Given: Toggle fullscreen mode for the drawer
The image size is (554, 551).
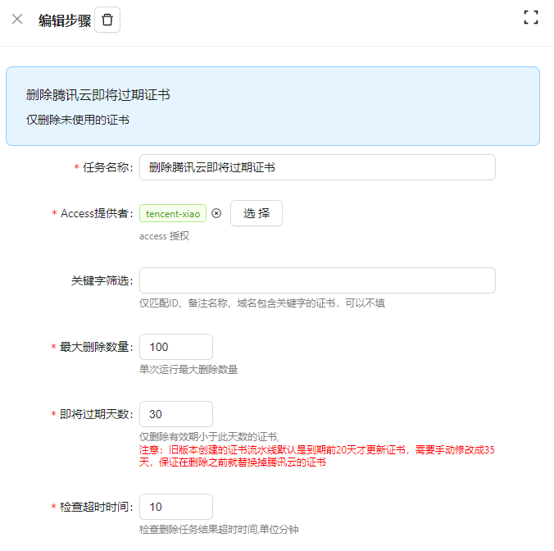Looking at the screenshot, I should 530,18.
